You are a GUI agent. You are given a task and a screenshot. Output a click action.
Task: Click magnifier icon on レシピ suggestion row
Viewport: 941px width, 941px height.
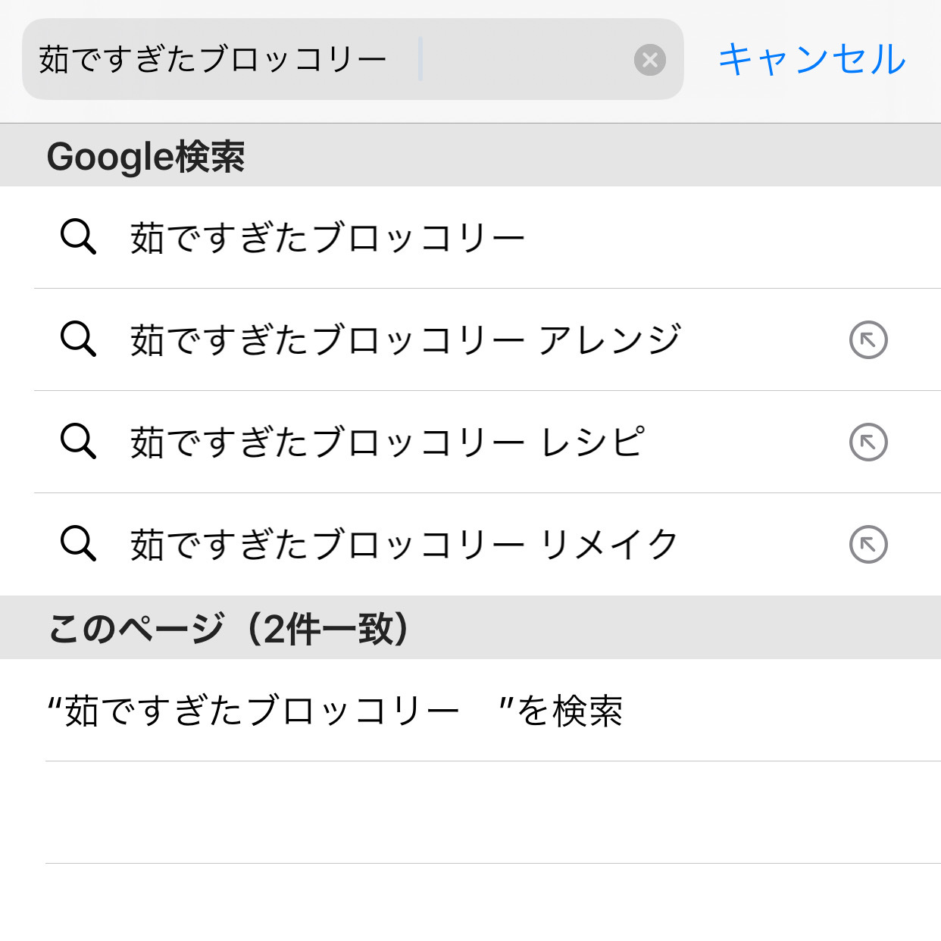click(78, 441)
